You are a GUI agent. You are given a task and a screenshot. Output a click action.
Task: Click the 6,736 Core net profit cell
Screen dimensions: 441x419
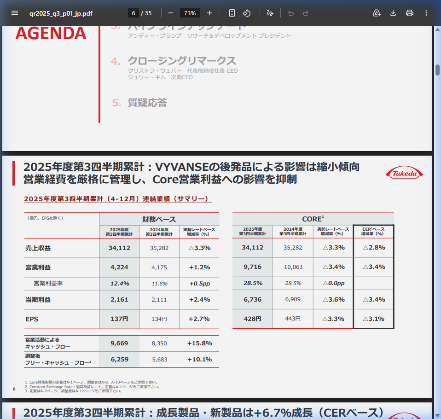click(253, 299)
